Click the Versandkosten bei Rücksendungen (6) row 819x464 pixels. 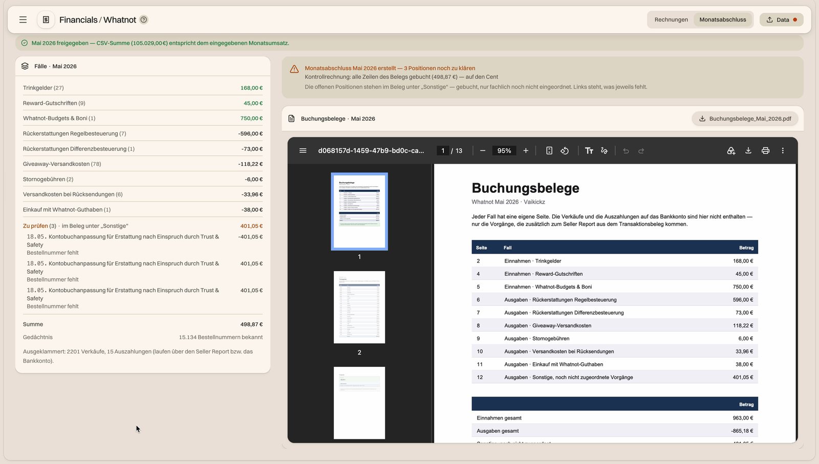pos(143,194)
